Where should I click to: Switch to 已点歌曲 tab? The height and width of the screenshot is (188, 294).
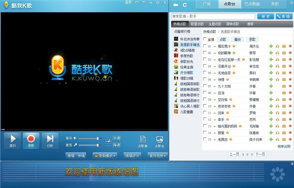tap(252, 4)
